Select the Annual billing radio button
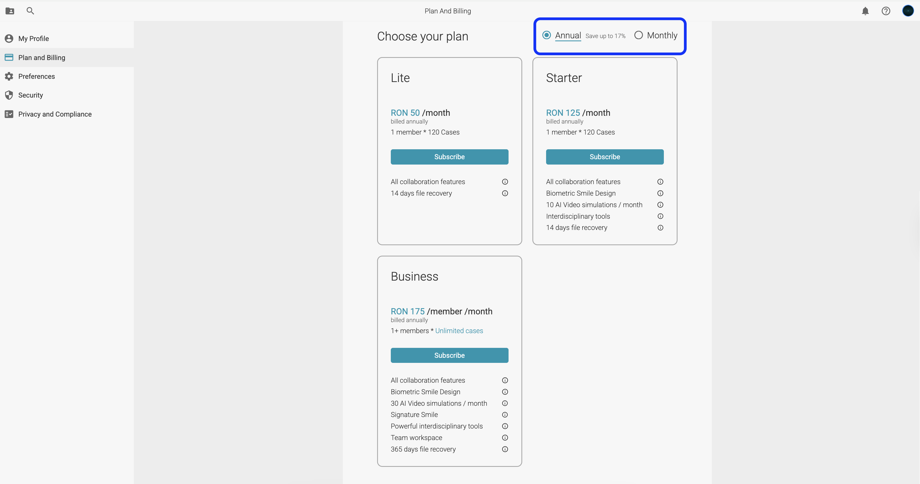Viewport: 920px width, 484px height. pyautogui.click(x=546, y=35)
